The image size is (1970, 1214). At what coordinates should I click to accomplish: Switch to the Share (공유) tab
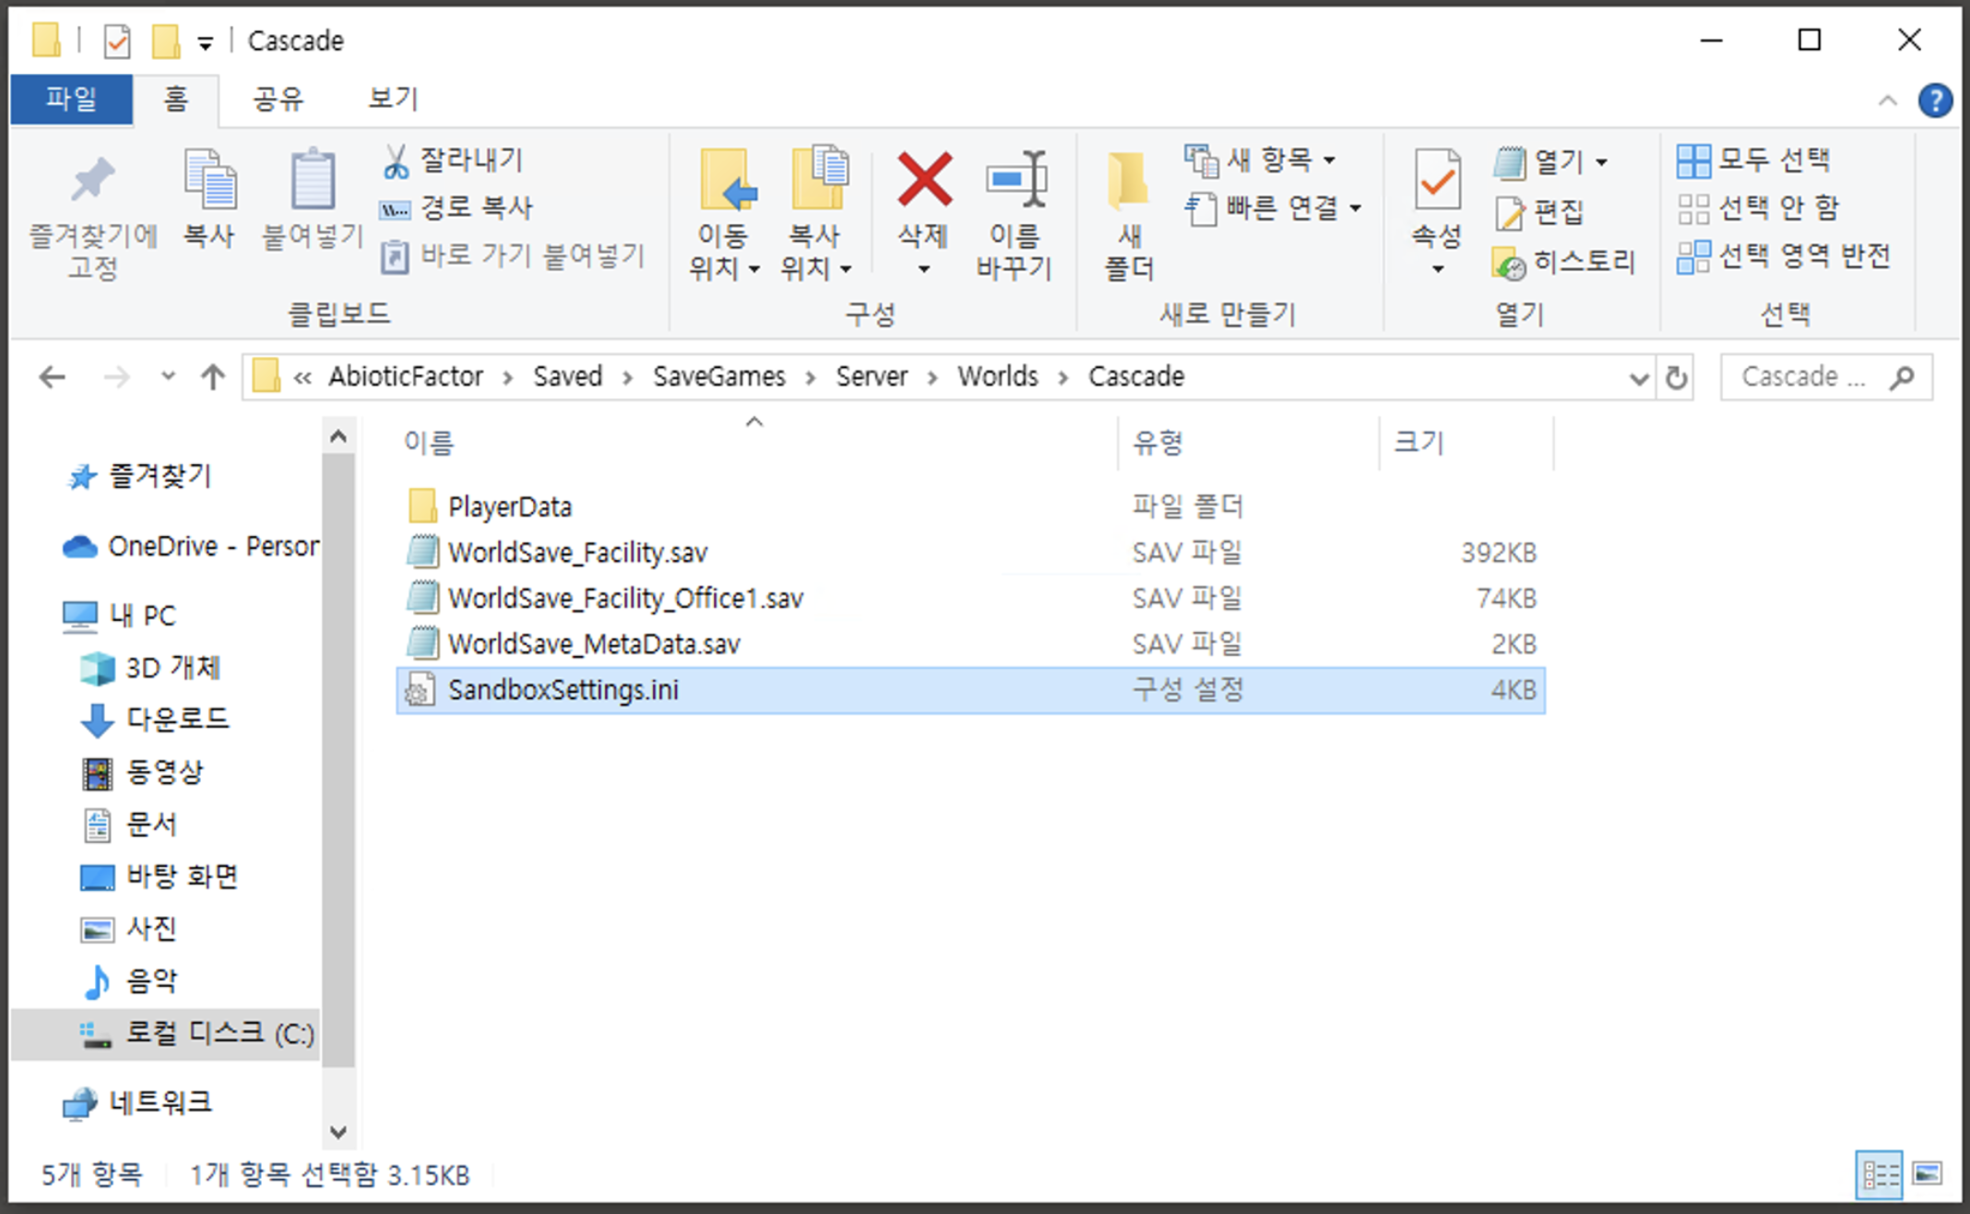click(x=279, y=99)
